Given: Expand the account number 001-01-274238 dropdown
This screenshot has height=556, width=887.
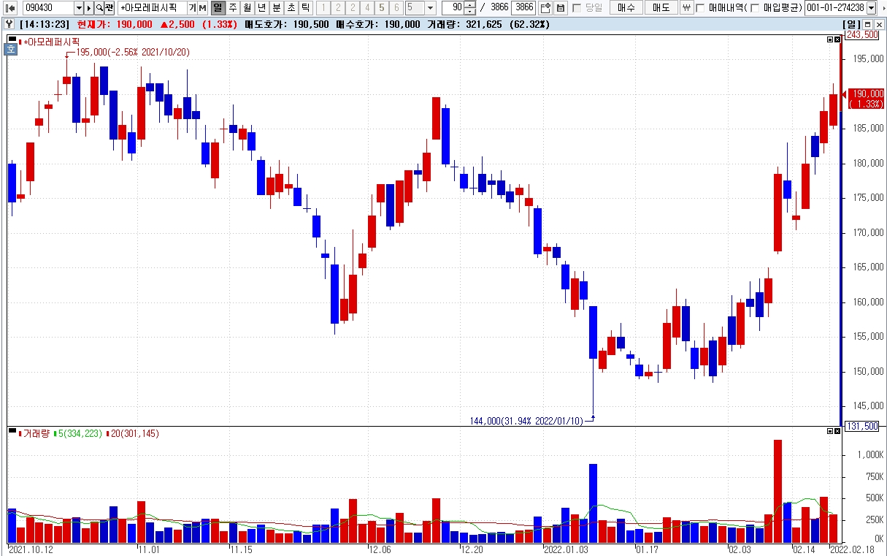Looking at the screenshot, I should tap(871, 8).
